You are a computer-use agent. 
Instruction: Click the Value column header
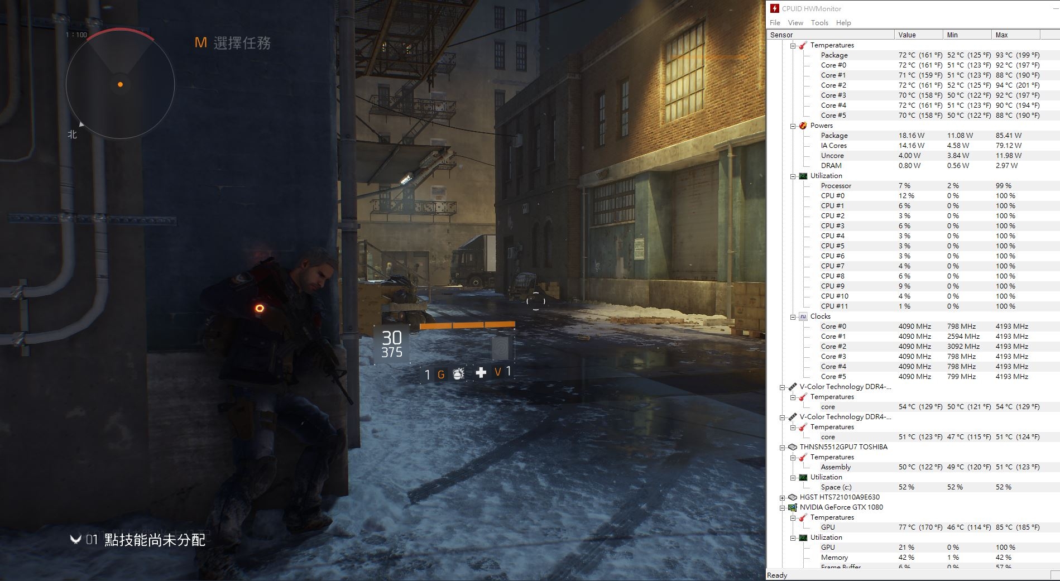(x=918, y=35)
